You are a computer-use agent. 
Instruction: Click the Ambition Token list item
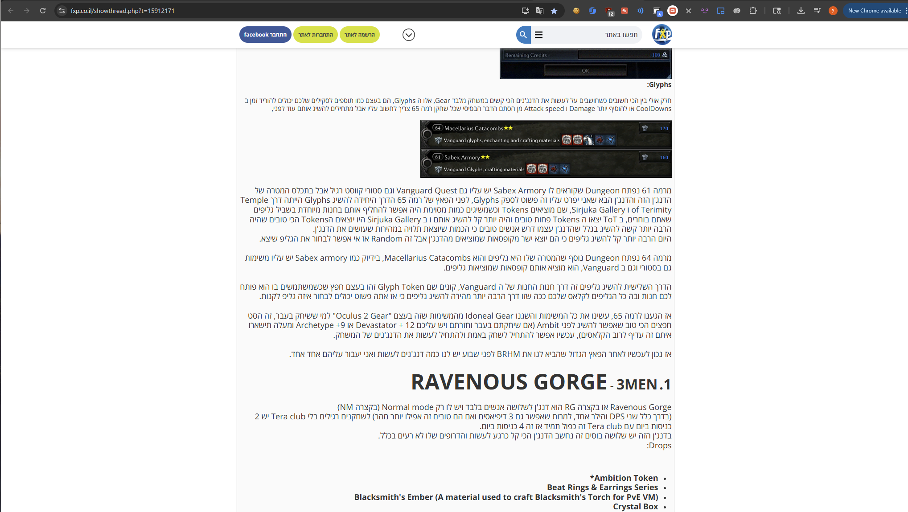tap(624, 478)
